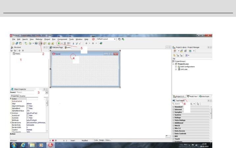Click the RAD Studio icon in the taskbar
The image size is (236, 148).
point(50,145)
